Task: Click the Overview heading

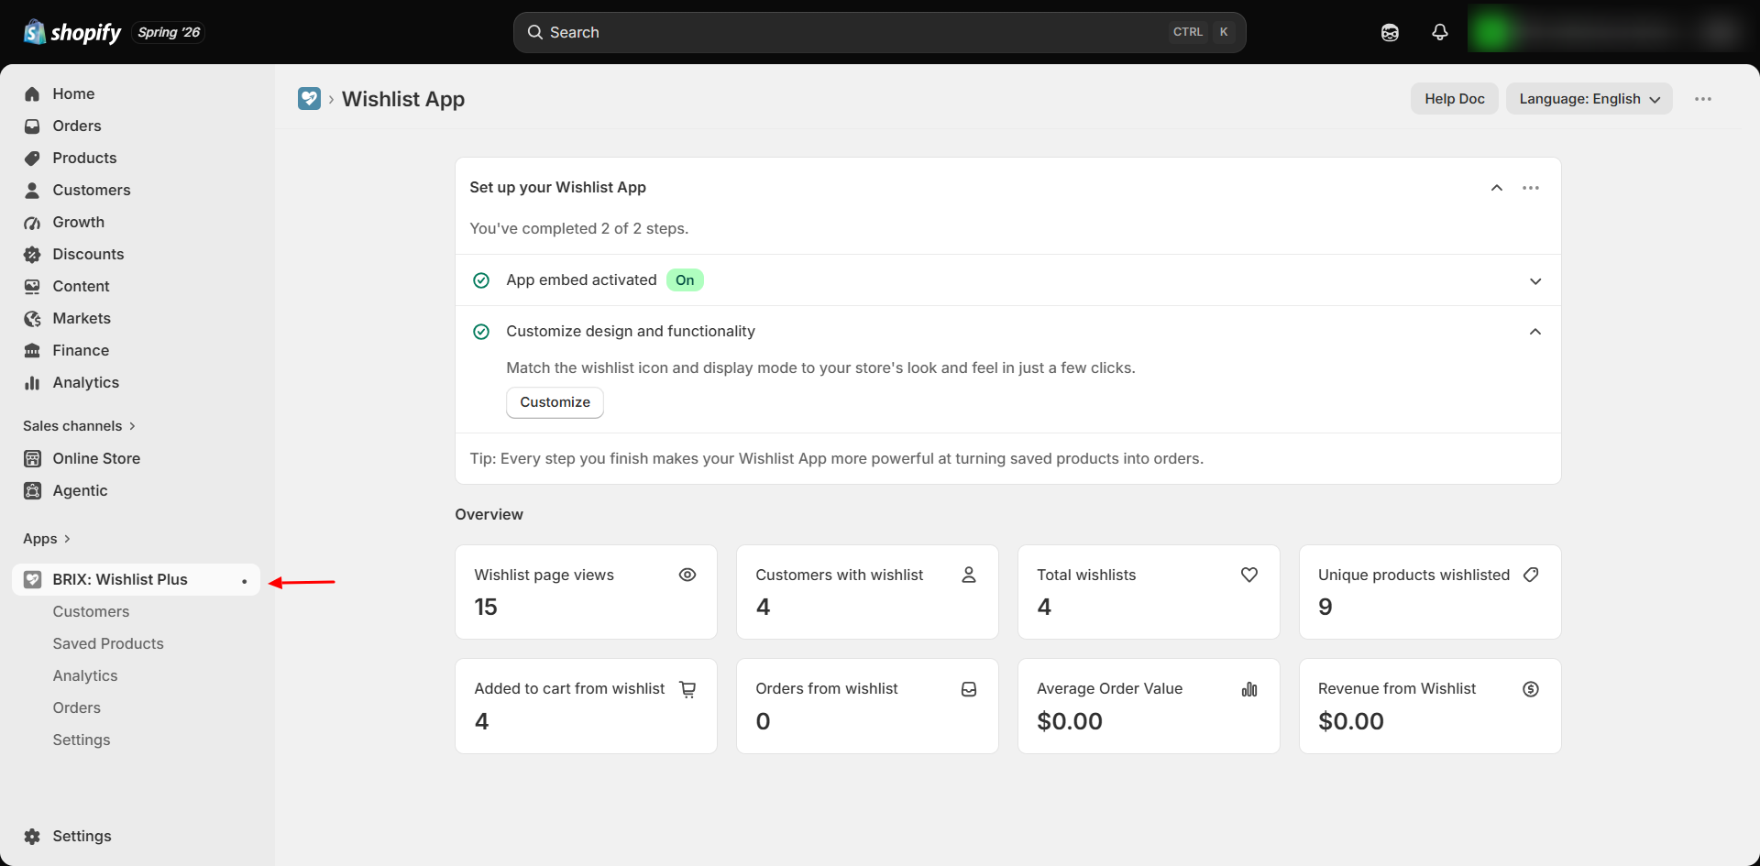Action: click(x=489, y=514)
